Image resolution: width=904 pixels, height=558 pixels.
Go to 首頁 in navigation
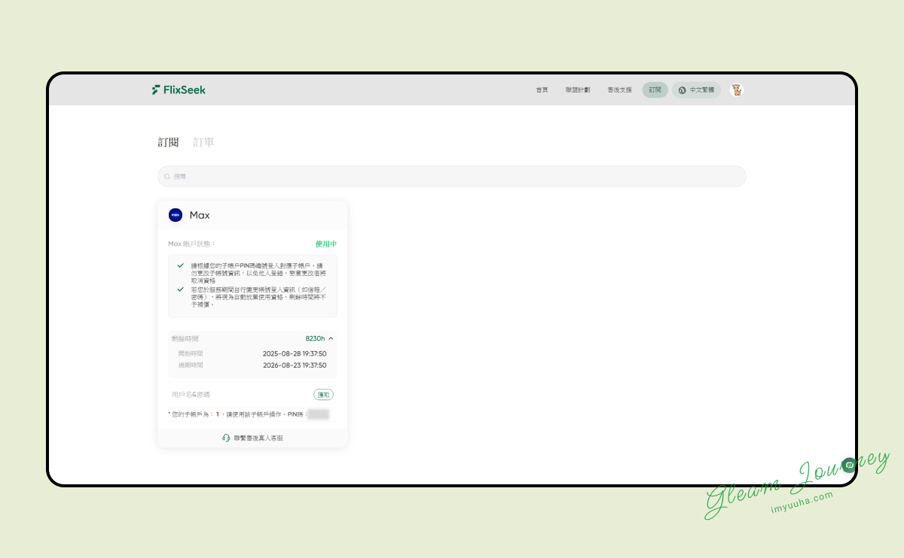pyautogui.click(x=542, y=90)
